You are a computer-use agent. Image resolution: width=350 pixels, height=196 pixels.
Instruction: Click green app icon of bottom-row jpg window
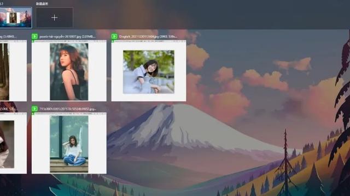(34, 109)
